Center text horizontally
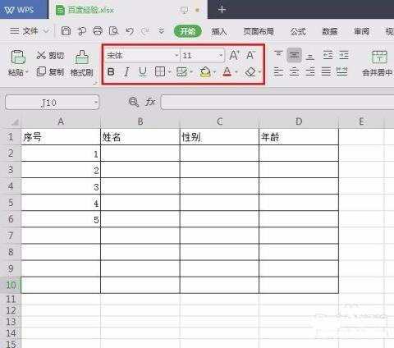Screen dimensions: 394x348 pos(294,71)
